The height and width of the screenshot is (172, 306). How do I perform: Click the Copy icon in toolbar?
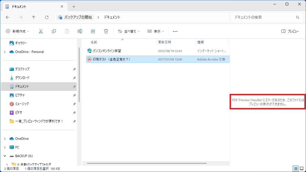54,31
